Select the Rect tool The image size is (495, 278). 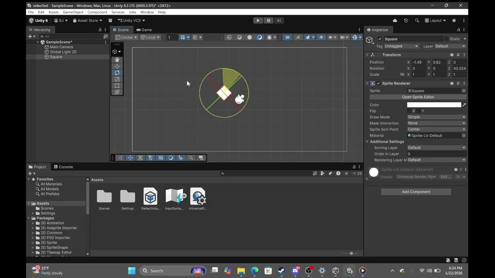117,86
